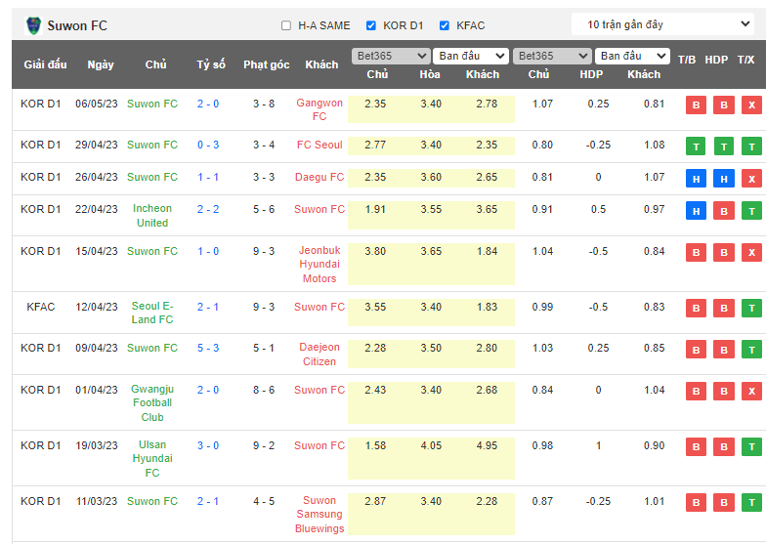
Task: Open the Suwon Samsung Bluewings team link
Action: point(320,515)
